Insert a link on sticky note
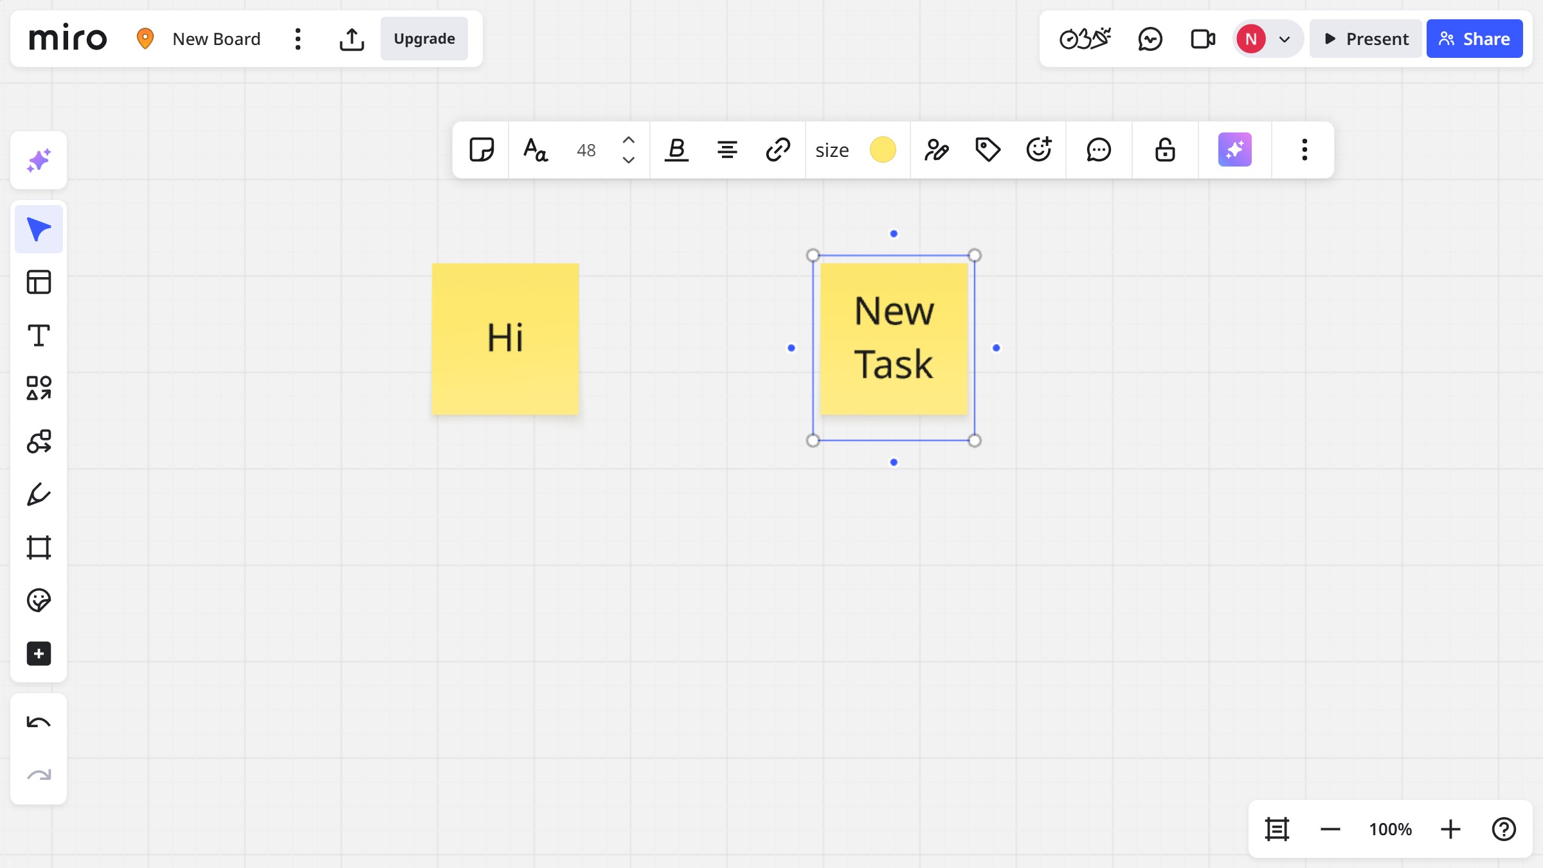The image size is (1543, 868). [778, 150]
